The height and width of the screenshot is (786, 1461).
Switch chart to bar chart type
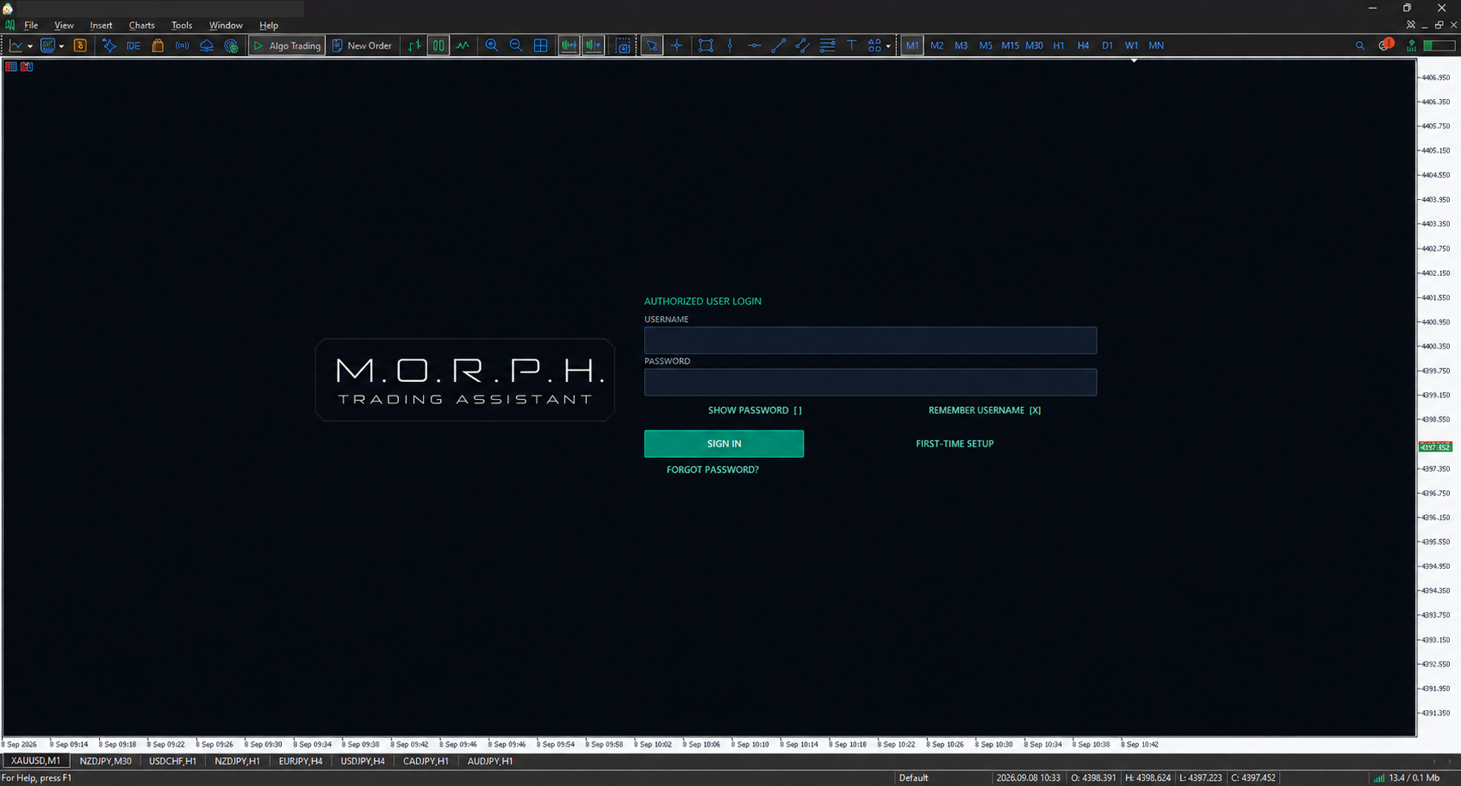(x=414, y=45)
